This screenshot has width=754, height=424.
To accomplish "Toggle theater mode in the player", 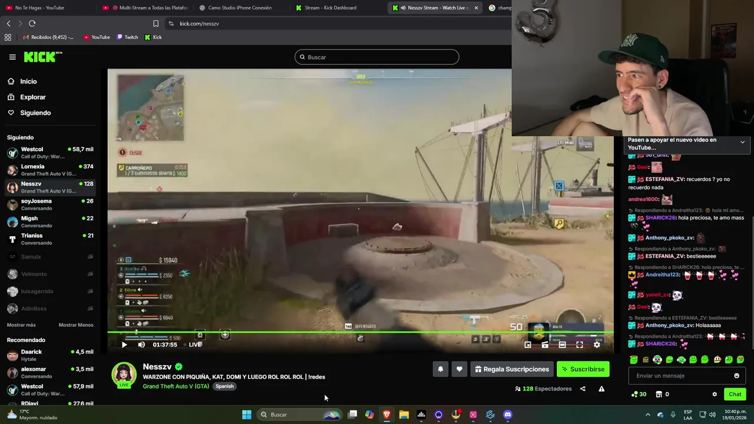I will [x=563, y=344].
